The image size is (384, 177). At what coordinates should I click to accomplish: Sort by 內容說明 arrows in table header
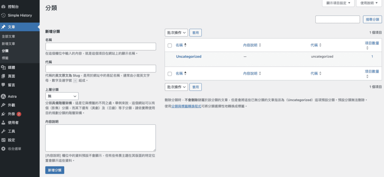coord(260,45)
